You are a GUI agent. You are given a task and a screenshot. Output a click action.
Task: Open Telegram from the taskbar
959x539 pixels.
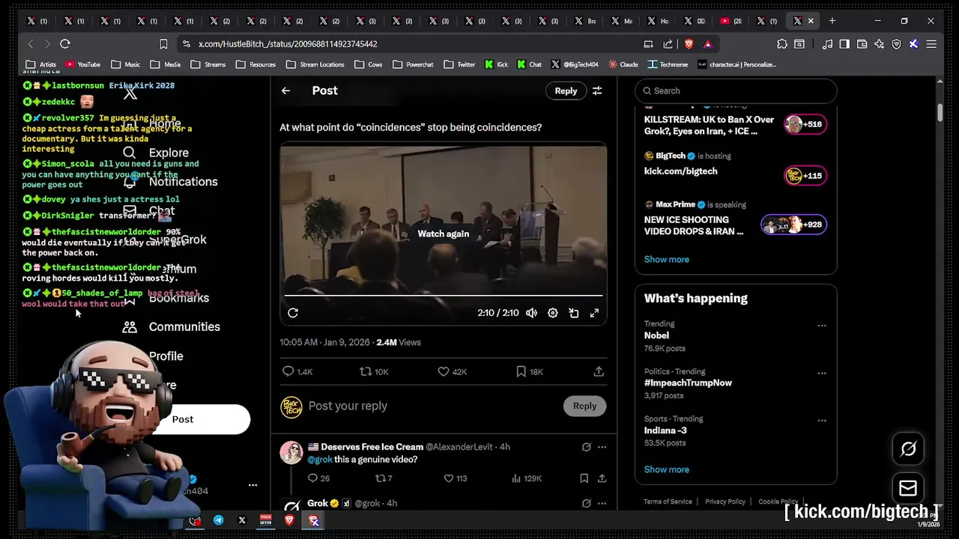pyautogui.click(x=218, y=520)
